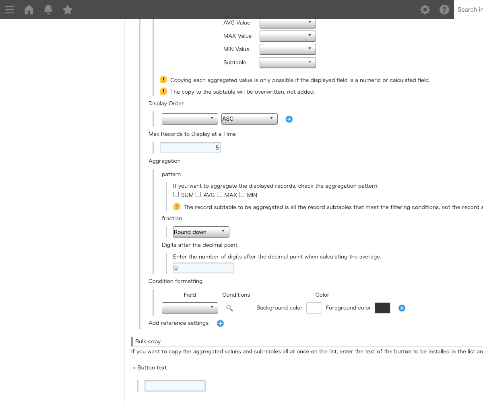Add another Display Order row
The height and width of the screenshot is (402, 483).
pyautogui.click(x=289, y=119)
